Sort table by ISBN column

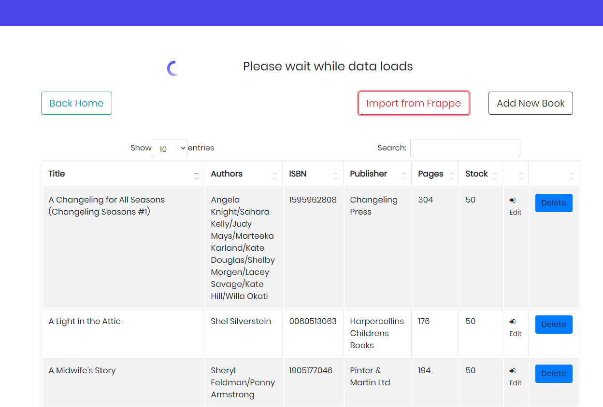click(313, 174)
